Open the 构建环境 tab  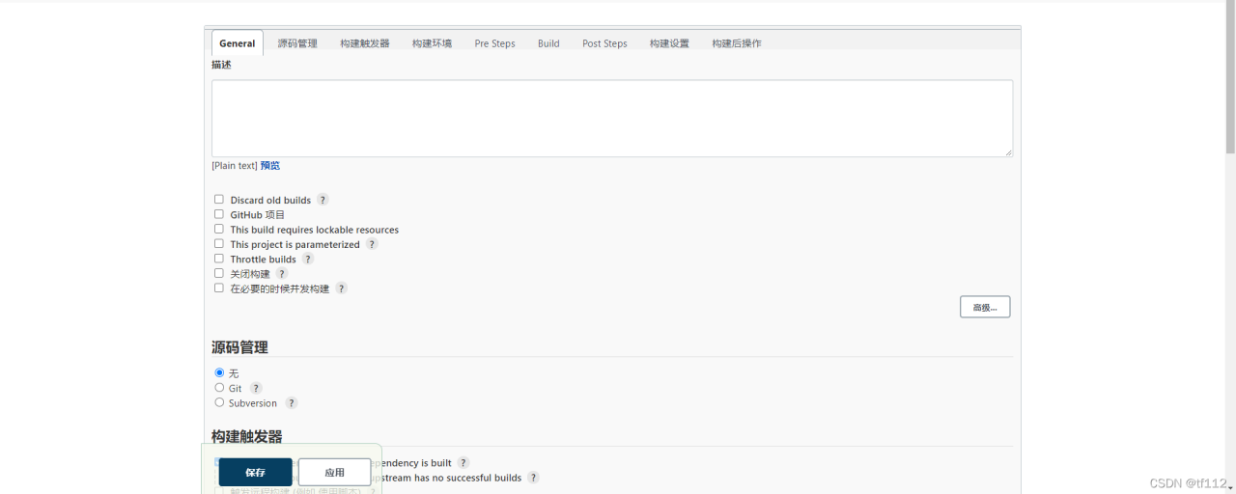click(x=432, y=43)
